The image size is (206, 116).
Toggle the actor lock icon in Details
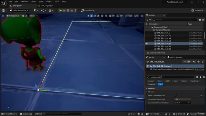coord(203,62)
